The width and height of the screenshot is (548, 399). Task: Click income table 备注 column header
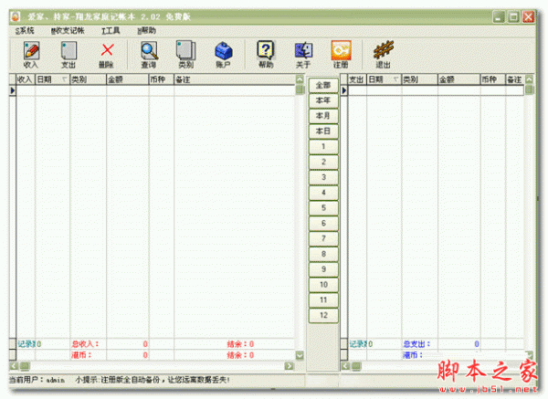click(x=235, y=79)
